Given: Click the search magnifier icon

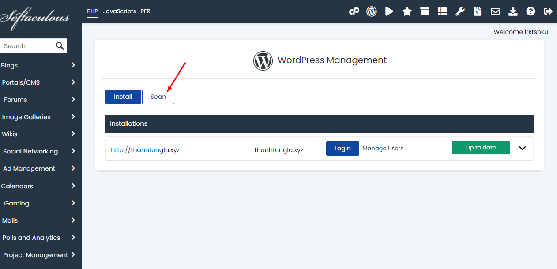Looking at the screenshot, I should click(60, 46).
